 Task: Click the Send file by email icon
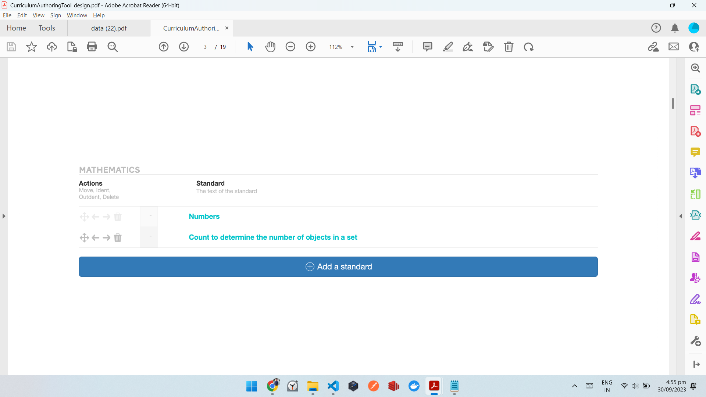pos(674,47)
